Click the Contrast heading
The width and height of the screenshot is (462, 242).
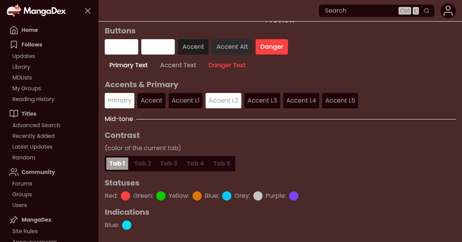(122, 135)
